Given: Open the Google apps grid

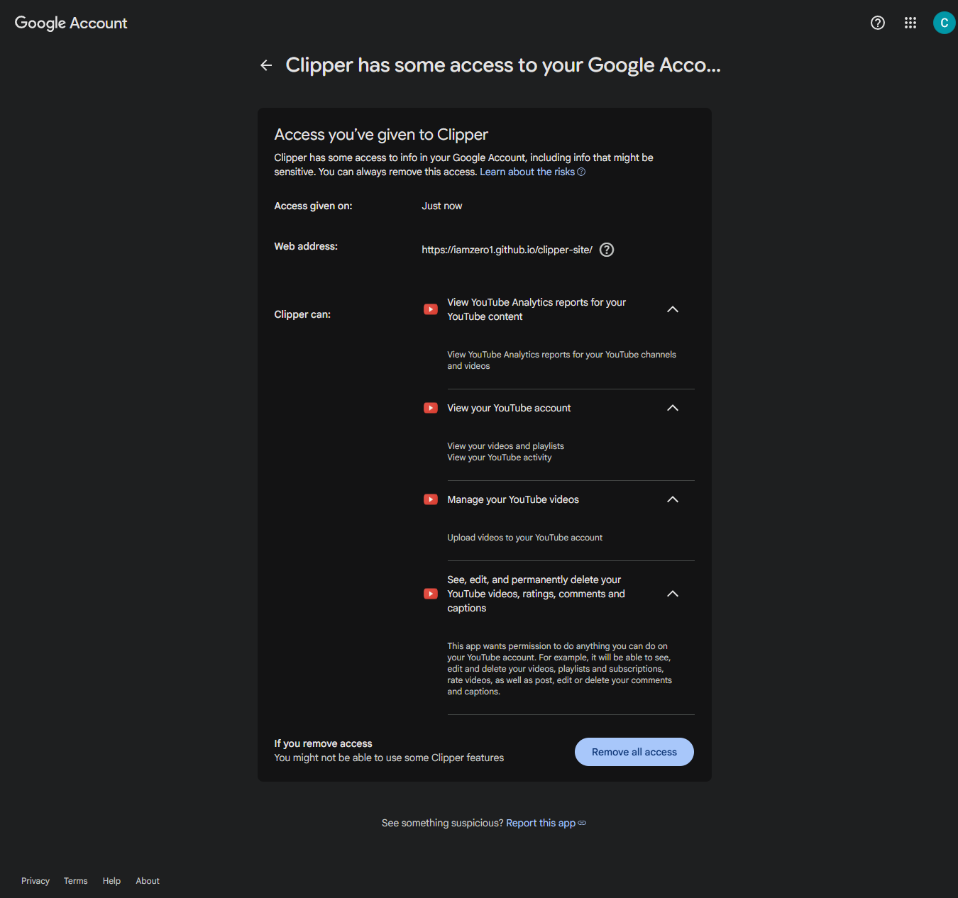Looking at the screenshot, I should 910,23.
